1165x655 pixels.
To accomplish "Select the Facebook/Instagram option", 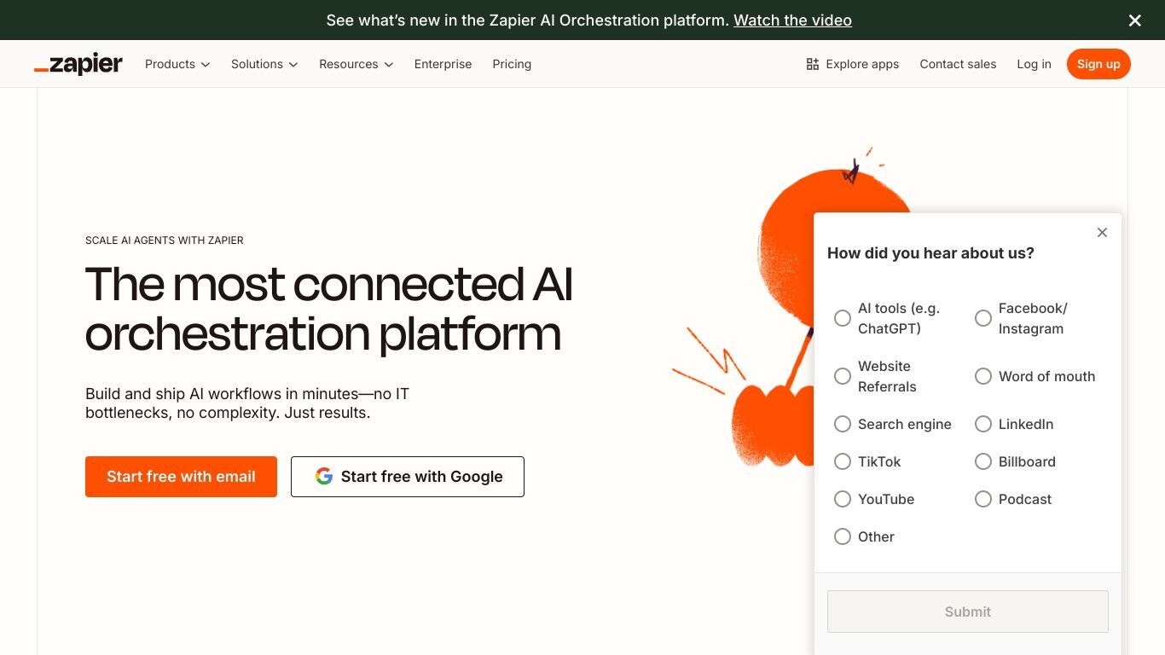I will pos(983,318).
